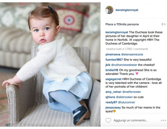Visit sagegarnet commenter profile
Screen dimensions: 167x129
[x=113, y=79]
